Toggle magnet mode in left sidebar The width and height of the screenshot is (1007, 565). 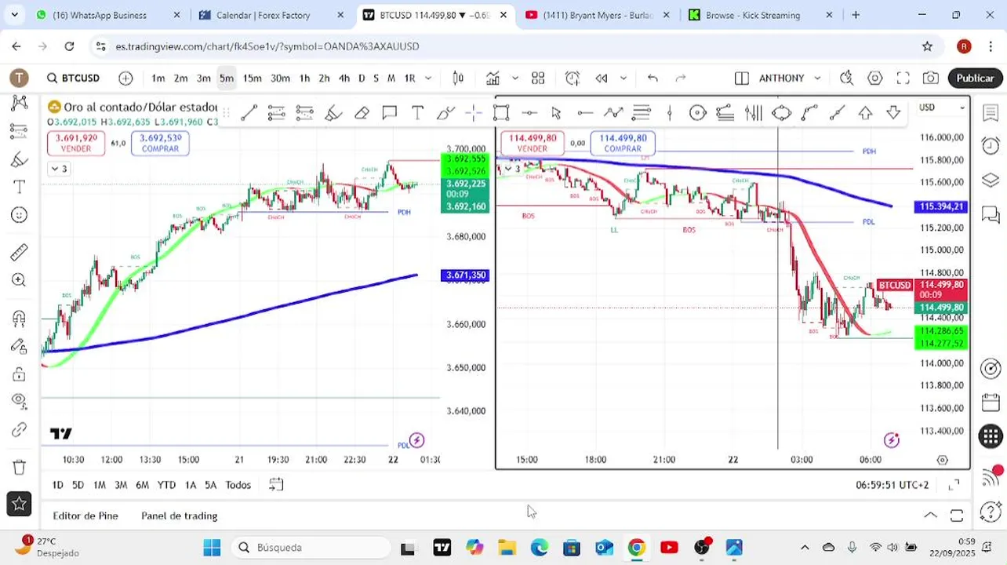[19, 319]
